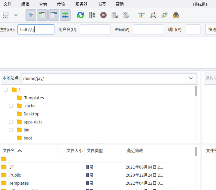The image size is (216, 190).
Task: Select .Templates row in file list
Action: [x=83, y=183]
